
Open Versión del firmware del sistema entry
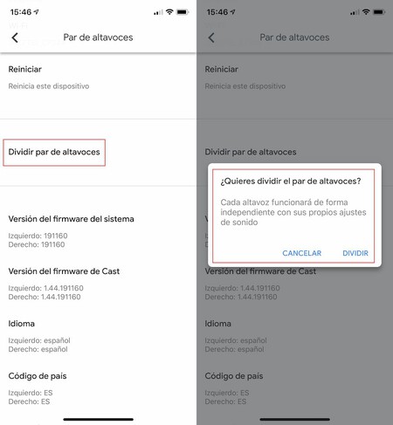[72, 219]
